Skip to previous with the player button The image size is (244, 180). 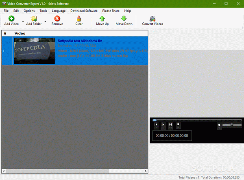click(156, 124)
